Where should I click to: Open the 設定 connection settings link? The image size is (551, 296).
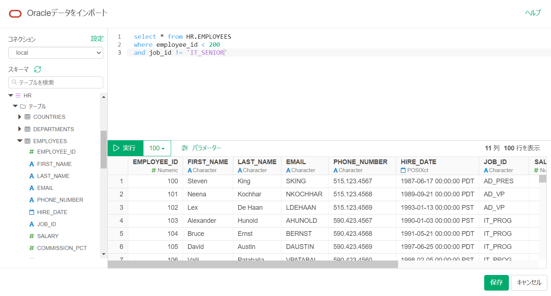click(x=97, y=39)
